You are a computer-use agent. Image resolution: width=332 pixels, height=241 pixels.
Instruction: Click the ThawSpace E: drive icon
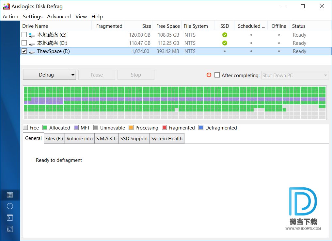point(32,52)
